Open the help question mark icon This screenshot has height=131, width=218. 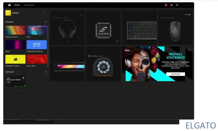(x=171, y=5)
